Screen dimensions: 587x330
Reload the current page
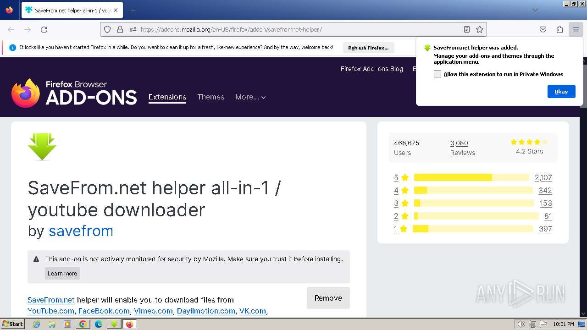pos(44,29)
